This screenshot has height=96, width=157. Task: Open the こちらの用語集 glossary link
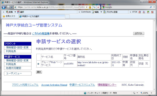[41, 33]
